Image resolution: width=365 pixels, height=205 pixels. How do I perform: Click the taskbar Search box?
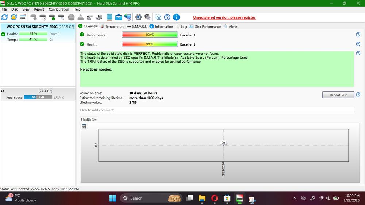pos(151,198)
